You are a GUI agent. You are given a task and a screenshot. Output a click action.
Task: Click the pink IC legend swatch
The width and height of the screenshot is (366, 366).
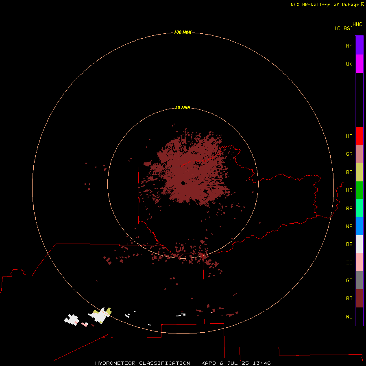359,262
